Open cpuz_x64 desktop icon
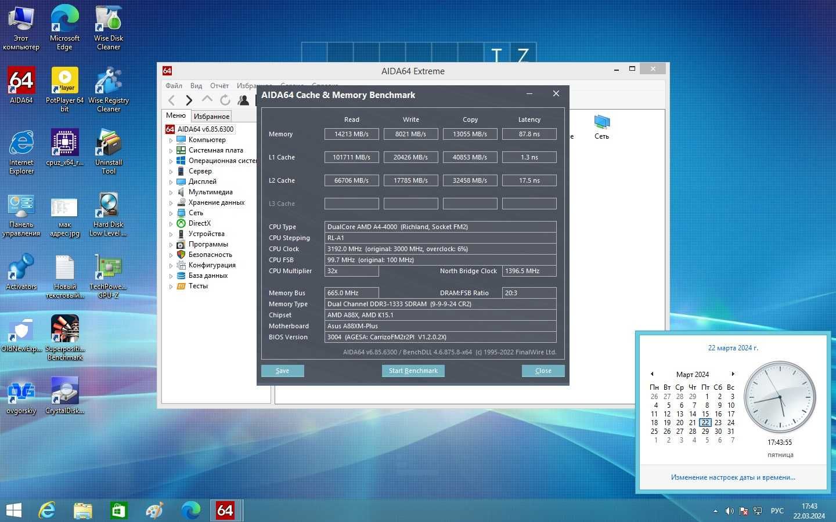 (64, 148)
